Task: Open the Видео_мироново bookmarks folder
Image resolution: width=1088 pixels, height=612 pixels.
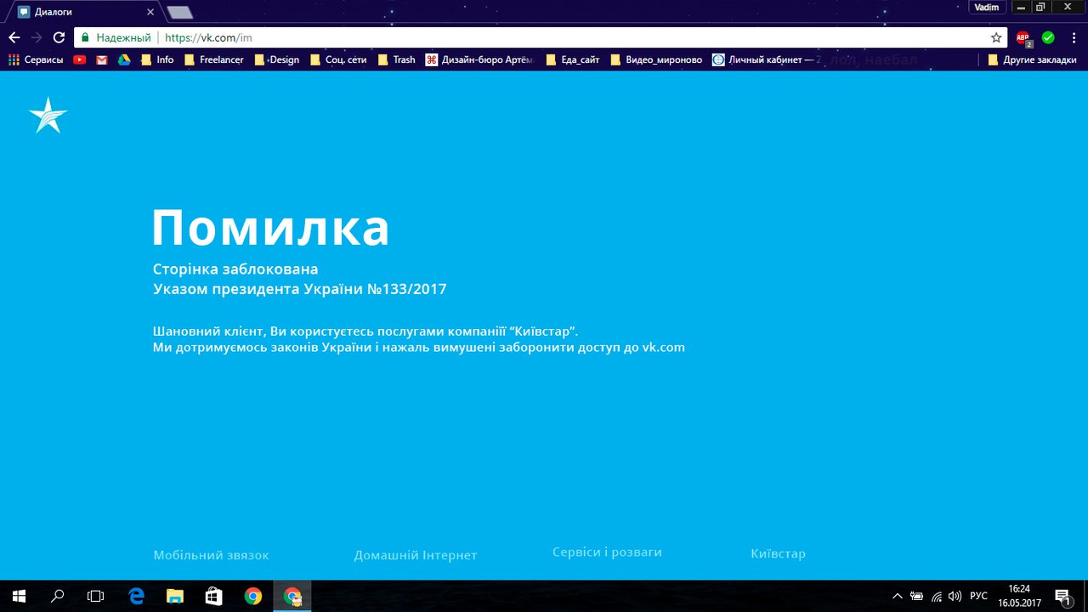Action: (x=656, y=59)
